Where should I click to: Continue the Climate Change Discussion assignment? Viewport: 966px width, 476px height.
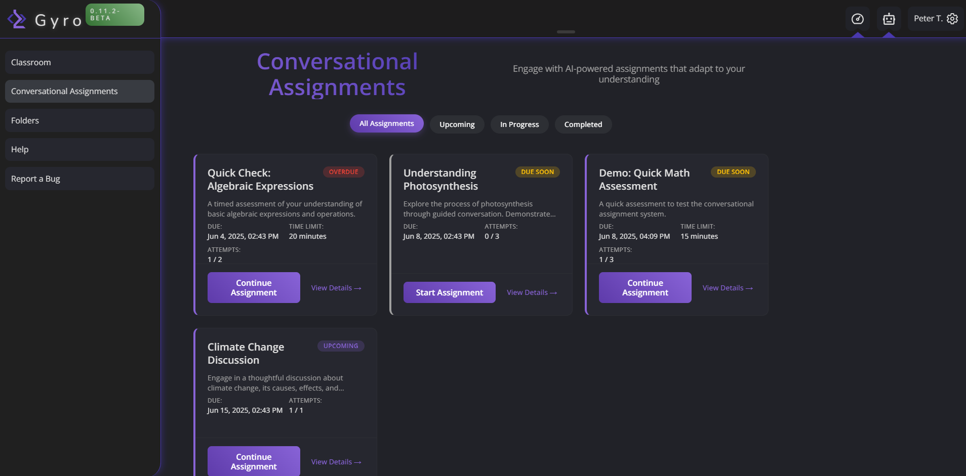(254, 461)
